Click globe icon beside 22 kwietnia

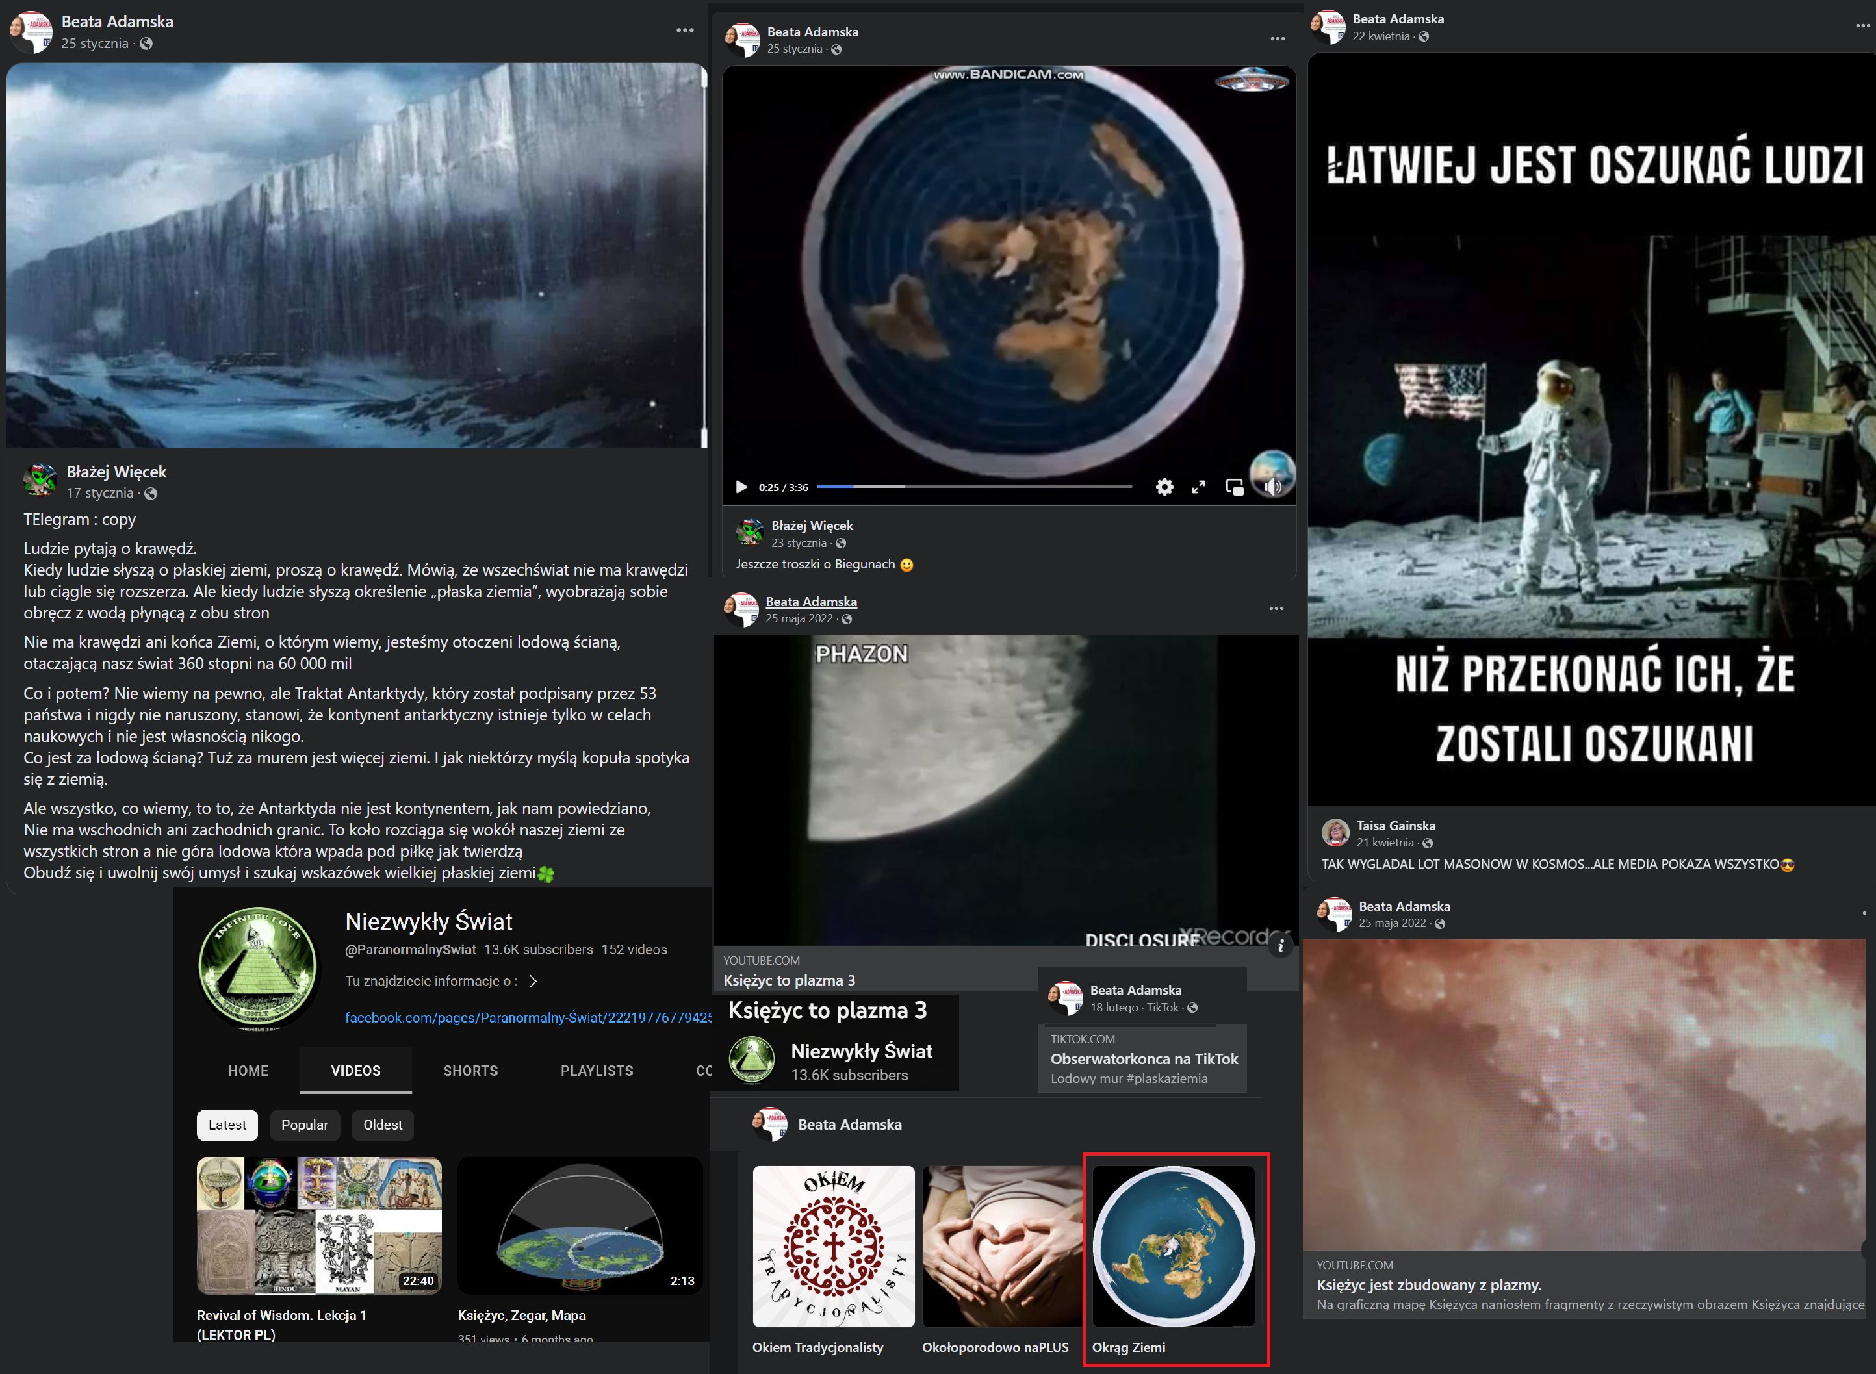point(1424,36)
